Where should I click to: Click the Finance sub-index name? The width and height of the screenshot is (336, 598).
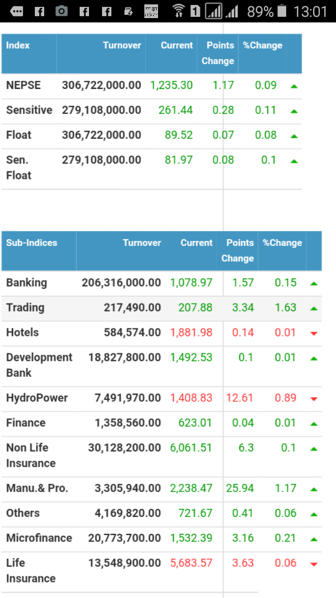[26, 422]
